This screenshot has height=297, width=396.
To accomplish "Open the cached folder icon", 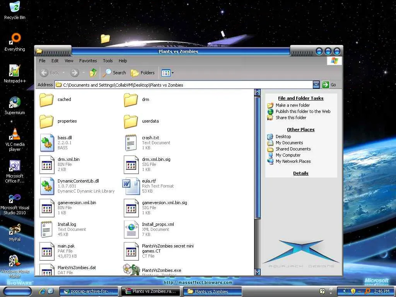I will click(x=46, y=100).
